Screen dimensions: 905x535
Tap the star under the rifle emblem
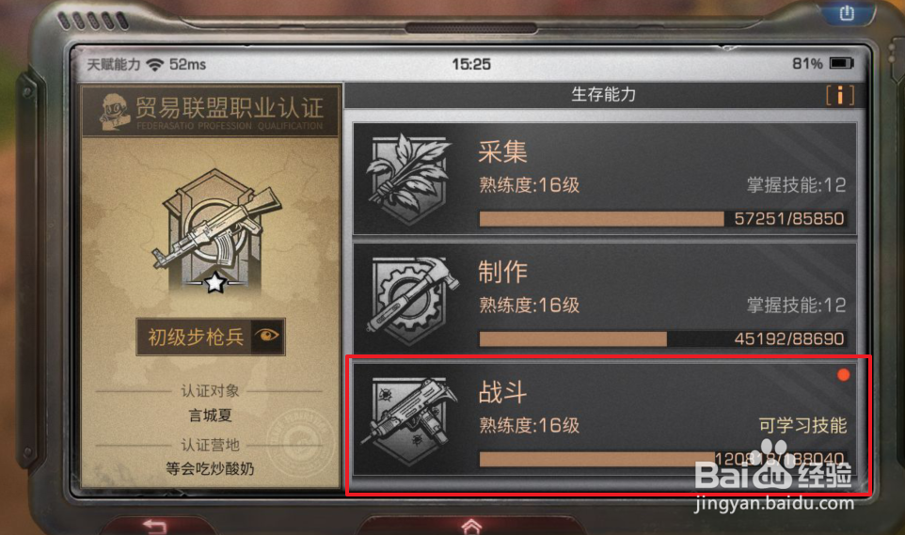(215, 282)
